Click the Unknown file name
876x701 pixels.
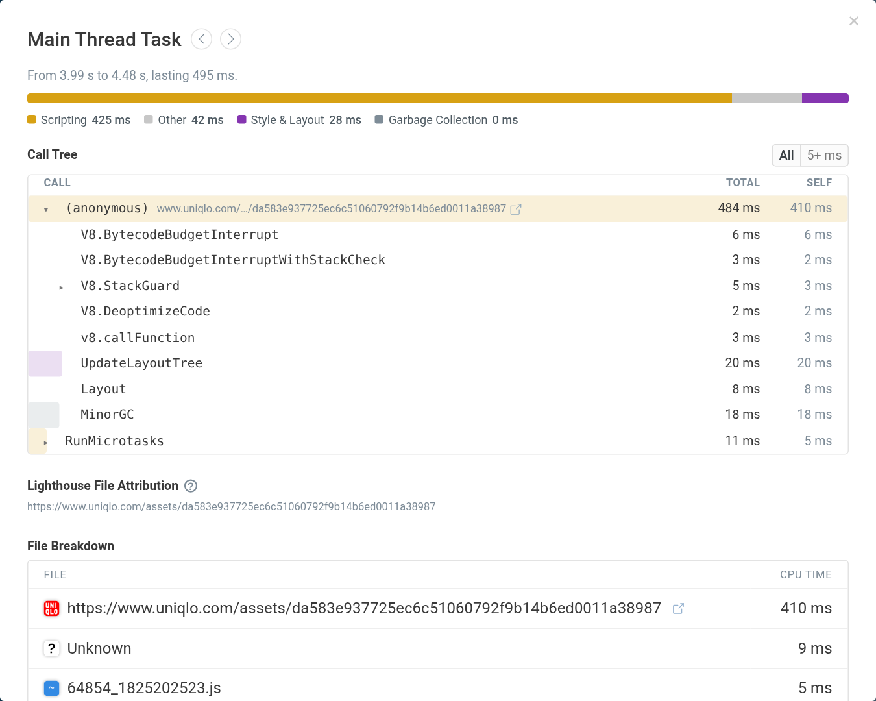pyautogui.click(x=99, y=648)
